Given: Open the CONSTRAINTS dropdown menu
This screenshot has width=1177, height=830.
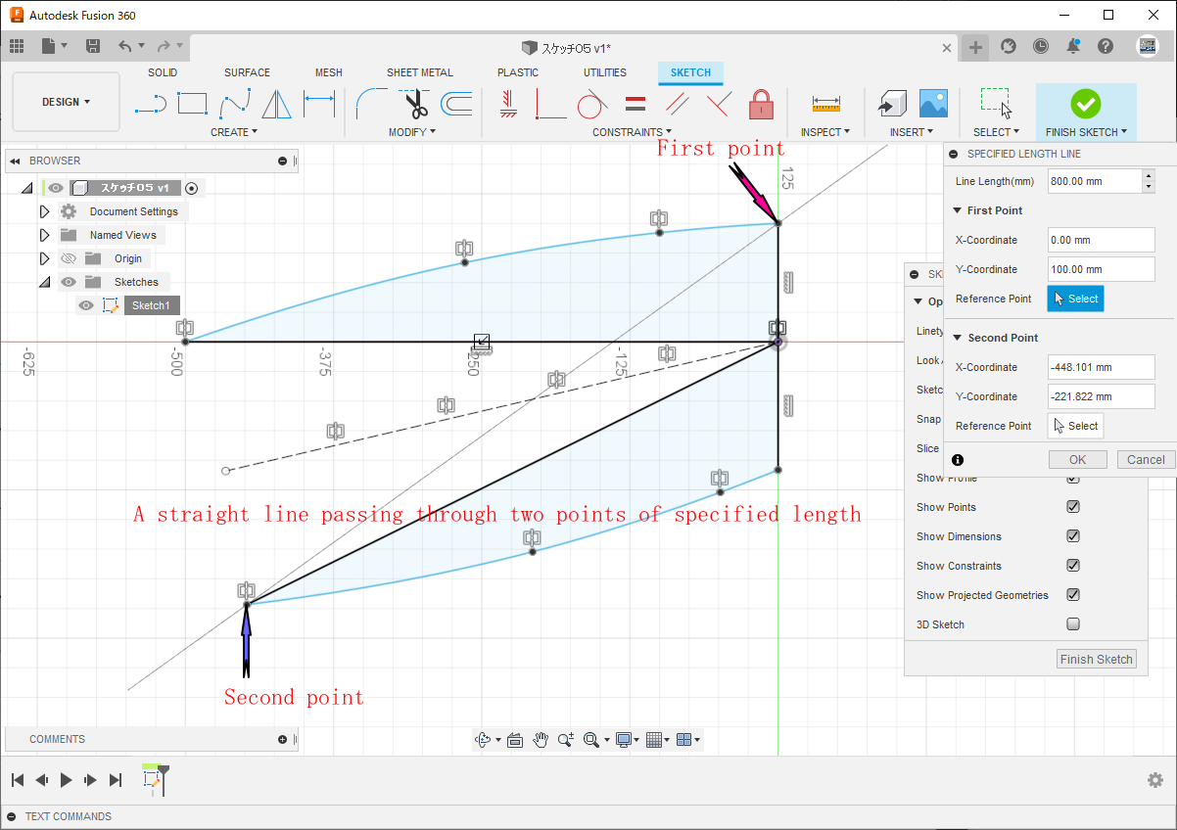Looking at the screenshot, I should (x=632, y=132).
